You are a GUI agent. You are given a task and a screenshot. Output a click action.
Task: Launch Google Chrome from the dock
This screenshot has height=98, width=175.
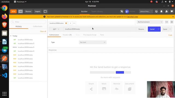(4, 8)
